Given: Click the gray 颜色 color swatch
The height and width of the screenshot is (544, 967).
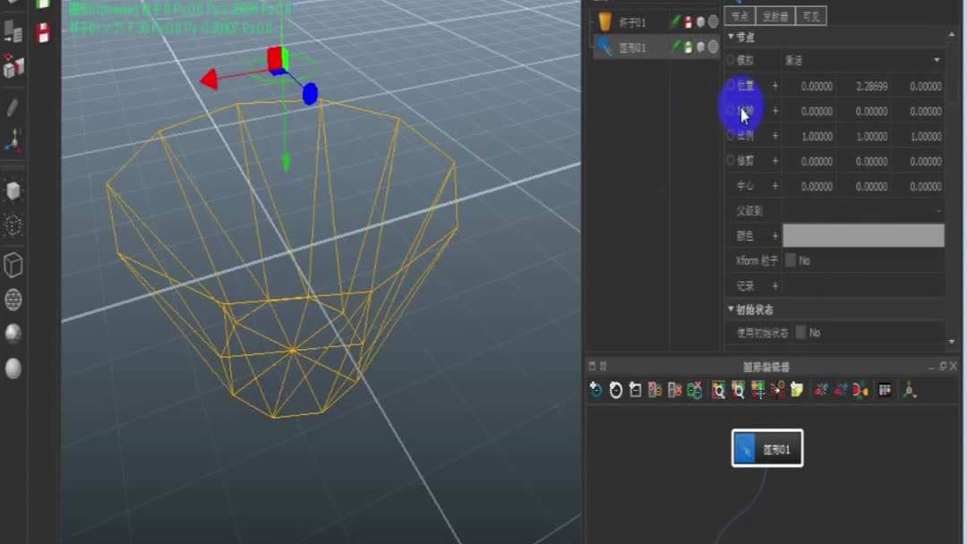Looking at the screenshot, I should click(x=862, y=235).
